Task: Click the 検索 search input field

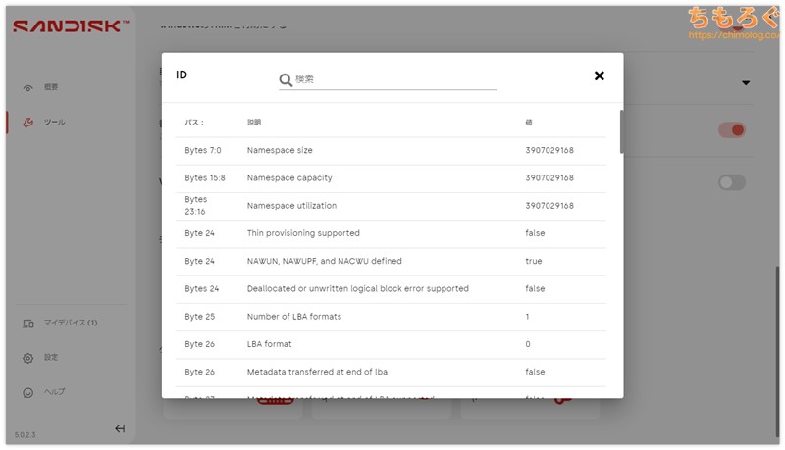Action: (x=392, y=79)
